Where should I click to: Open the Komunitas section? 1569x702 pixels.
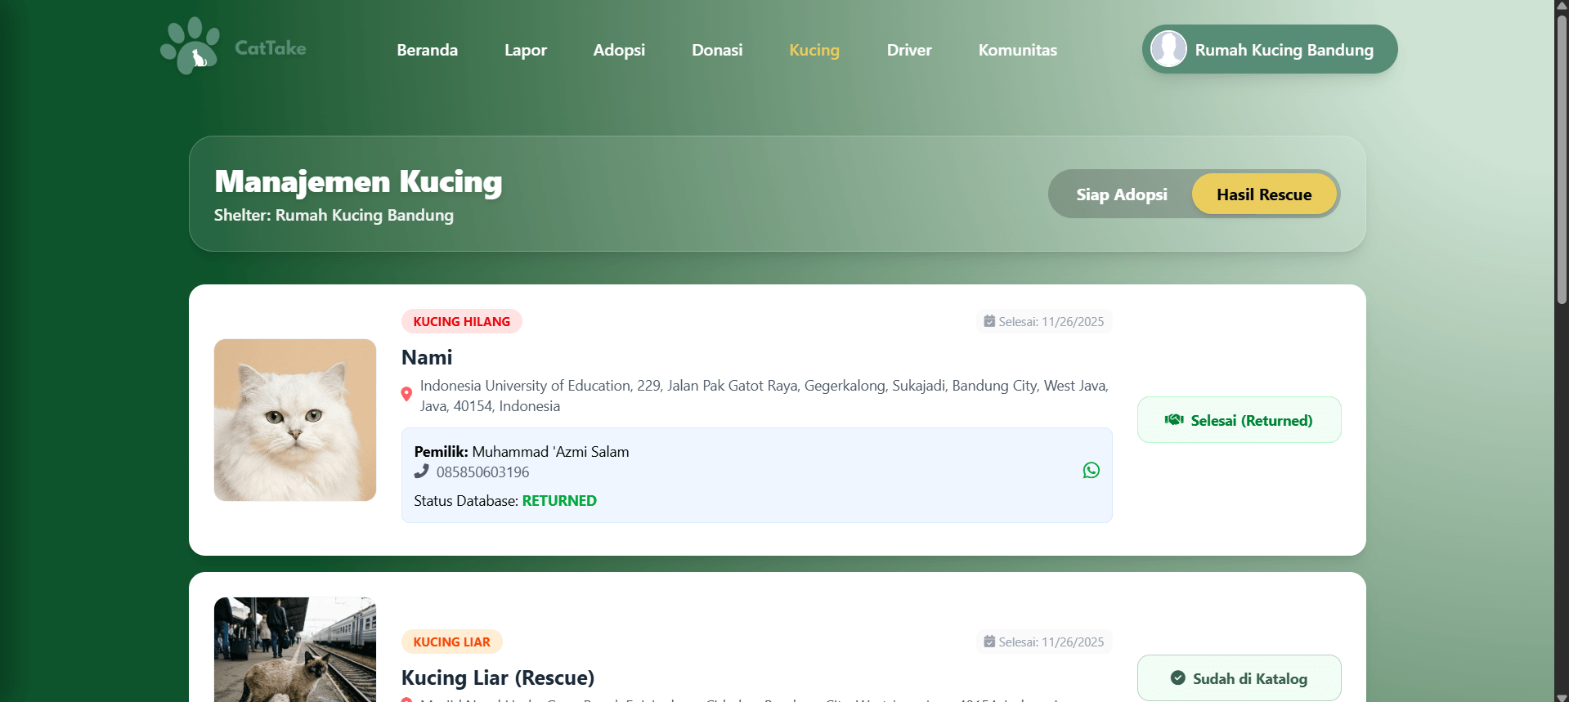[x=1017, y=50]
